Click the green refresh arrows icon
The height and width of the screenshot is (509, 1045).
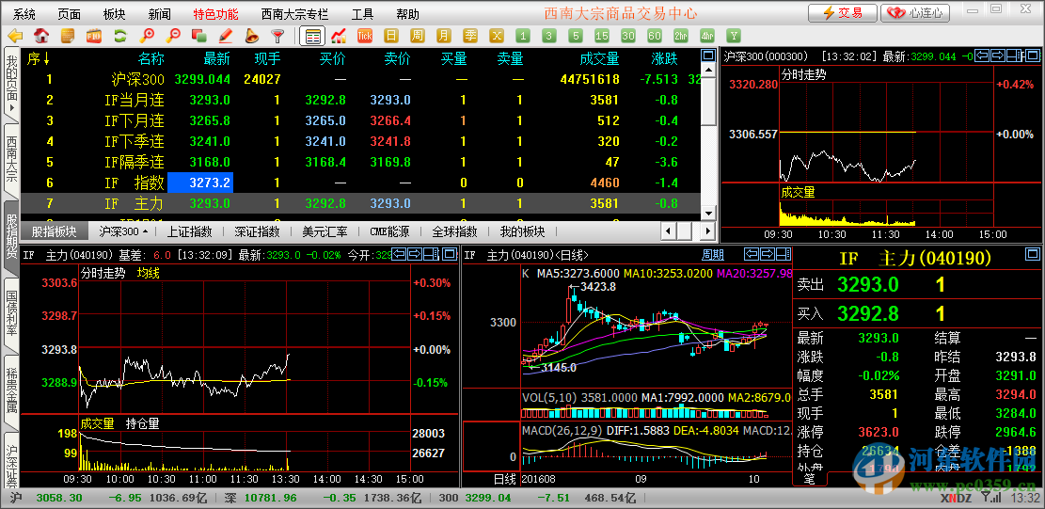click(120, 36)
